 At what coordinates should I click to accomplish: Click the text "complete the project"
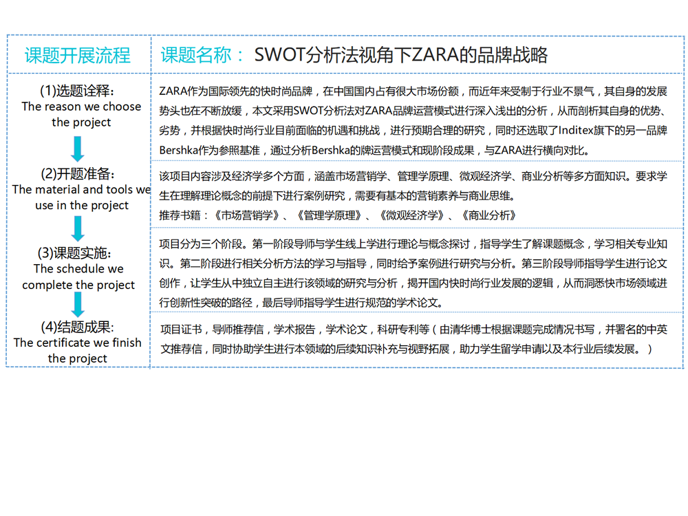tap(78, 285)
